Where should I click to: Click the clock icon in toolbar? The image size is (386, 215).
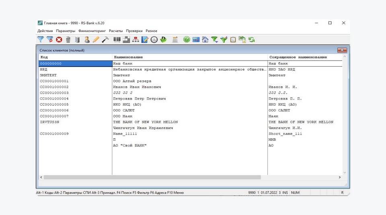pyautogui.click(x=154, y=40)
